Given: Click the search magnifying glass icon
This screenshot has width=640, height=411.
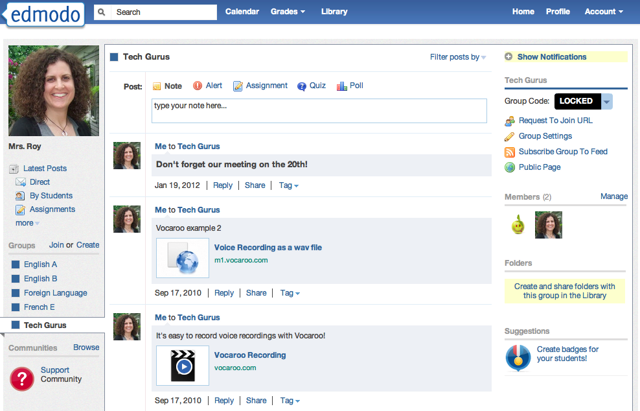Looking at the screenshot, I should (x=102, y=12).
